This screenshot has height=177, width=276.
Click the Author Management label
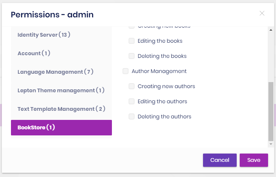click(159, 71)
